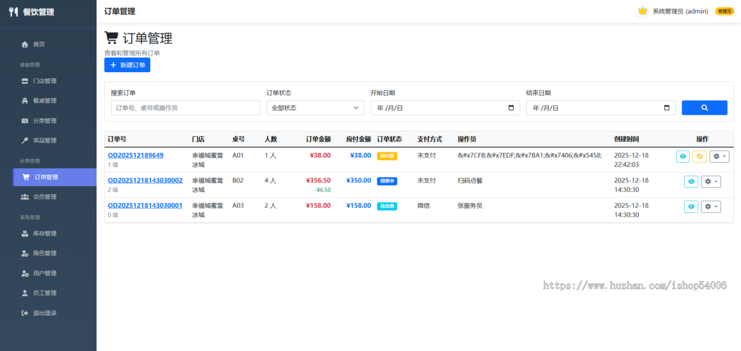Open order link OD20251218143030002

(145, 180)
